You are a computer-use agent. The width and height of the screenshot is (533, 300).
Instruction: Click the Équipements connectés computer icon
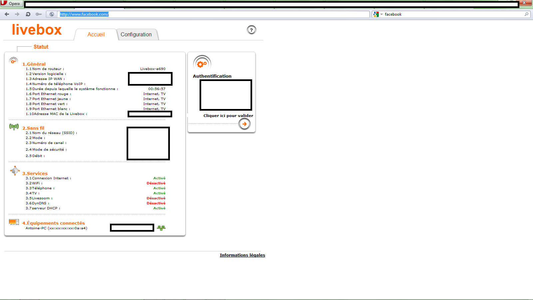point(14,222)
